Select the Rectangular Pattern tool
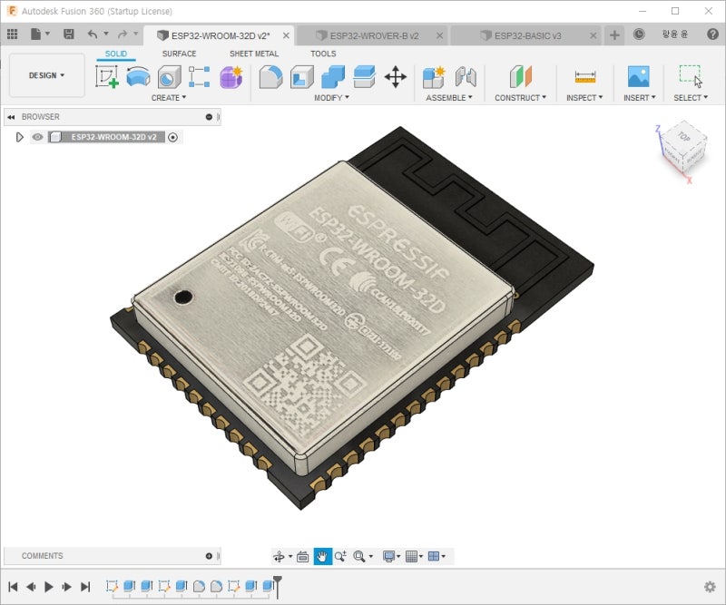 point(200,76)
